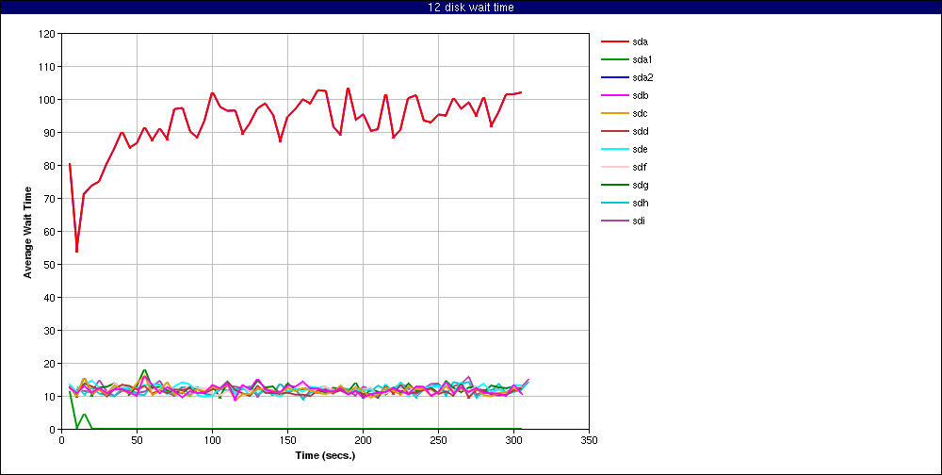
Task: Click the red sda legend line swatch
Action: click(614, 41)
